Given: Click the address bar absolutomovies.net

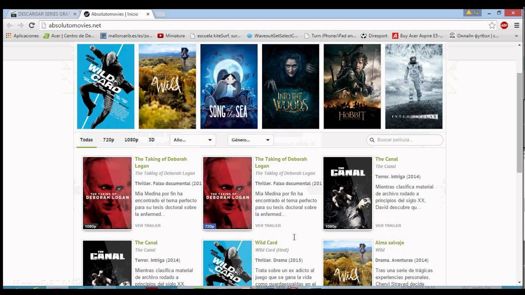Looking at the screenshot, I should (262, 25).
